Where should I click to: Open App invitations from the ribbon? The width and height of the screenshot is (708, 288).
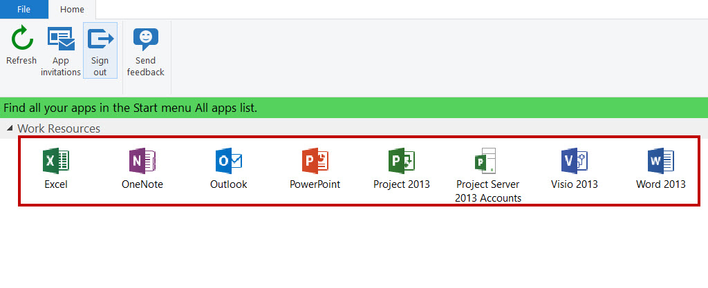coord(61,39)
